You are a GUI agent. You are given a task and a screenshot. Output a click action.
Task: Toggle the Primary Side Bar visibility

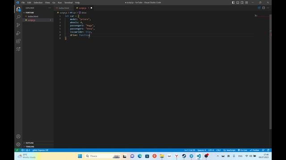point(233,3)
